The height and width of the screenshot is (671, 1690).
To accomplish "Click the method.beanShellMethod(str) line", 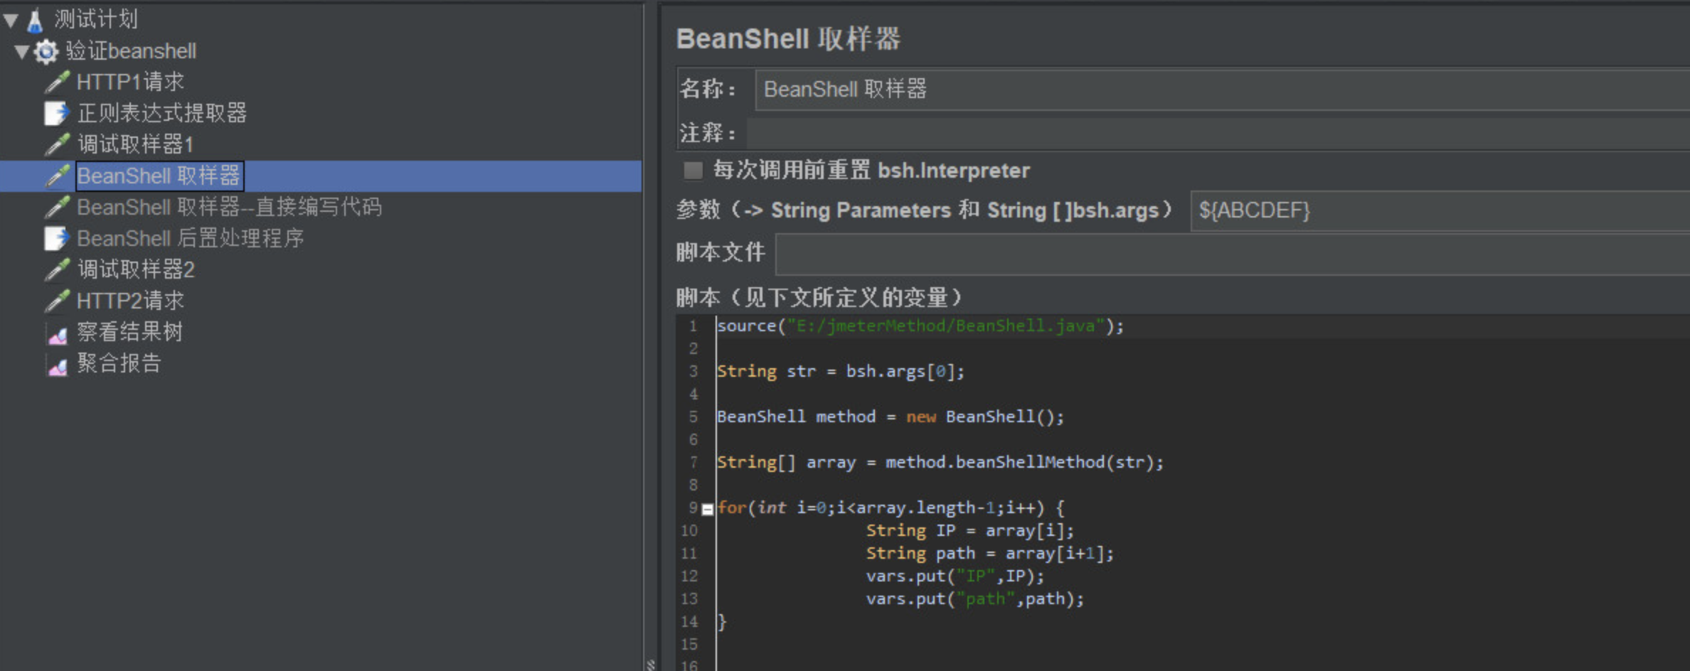I will coord(940,463).
